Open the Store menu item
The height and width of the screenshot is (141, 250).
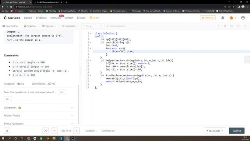coord(95,18)
